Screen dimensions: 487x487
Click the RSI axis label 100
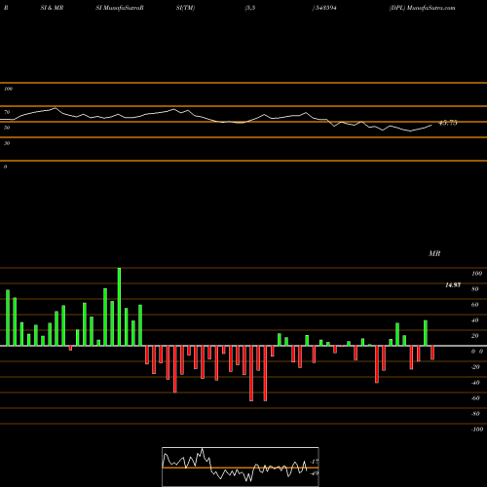[8, 89]
